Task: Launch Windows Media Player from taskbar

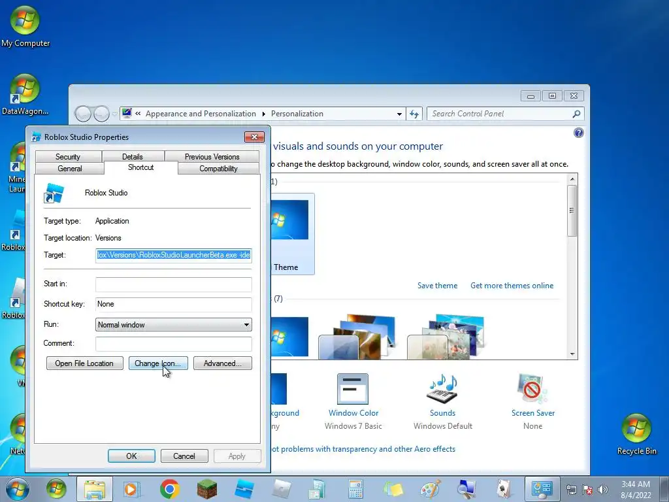Action: point(132,489)
